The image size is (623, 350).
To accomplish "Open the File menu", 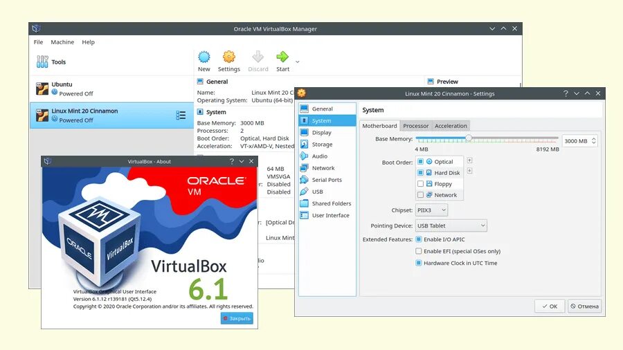I will point(39,42).
